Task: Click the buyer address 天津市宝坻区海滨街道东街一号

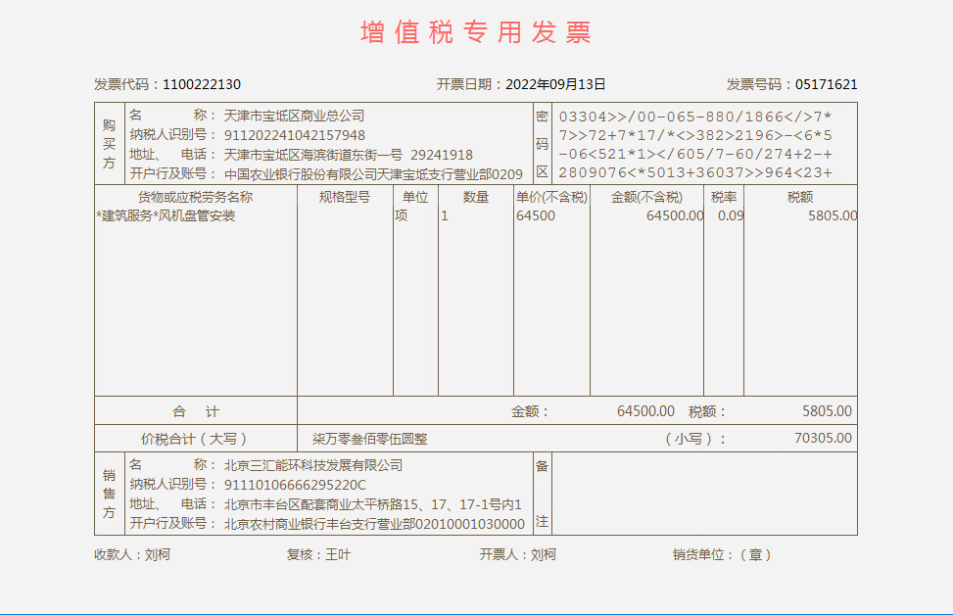Action: coord(313,155)
